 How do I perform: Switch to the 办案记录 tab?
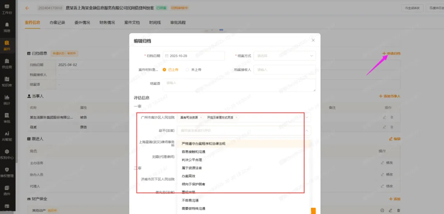[x=57, y=23]
